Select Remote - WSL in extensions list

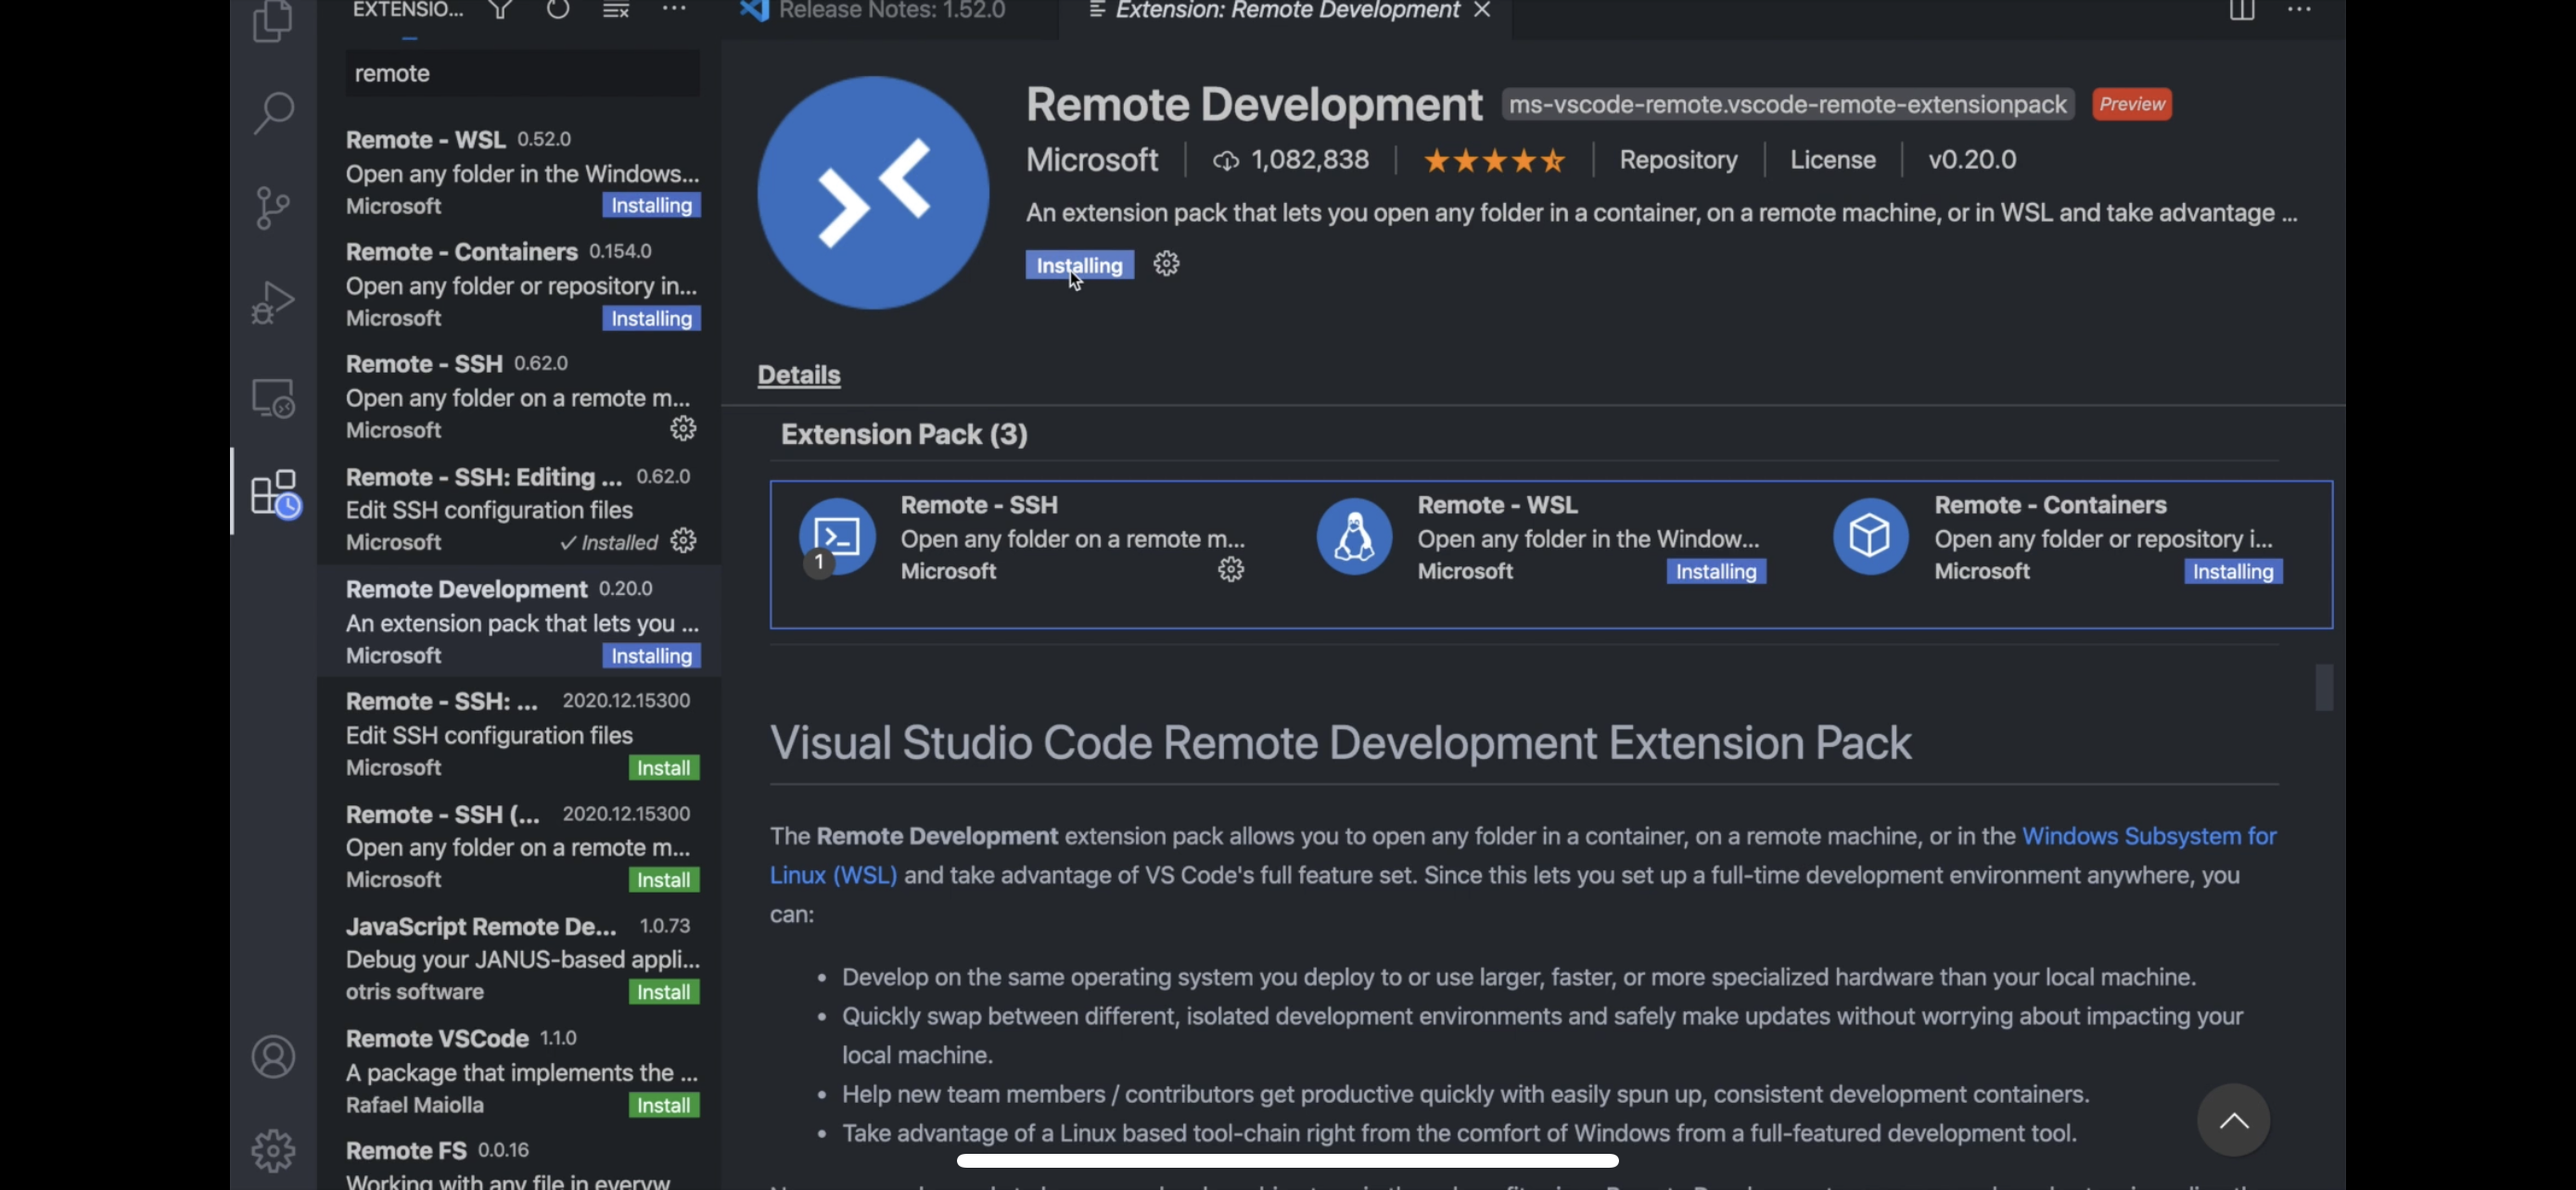(519, 171)
